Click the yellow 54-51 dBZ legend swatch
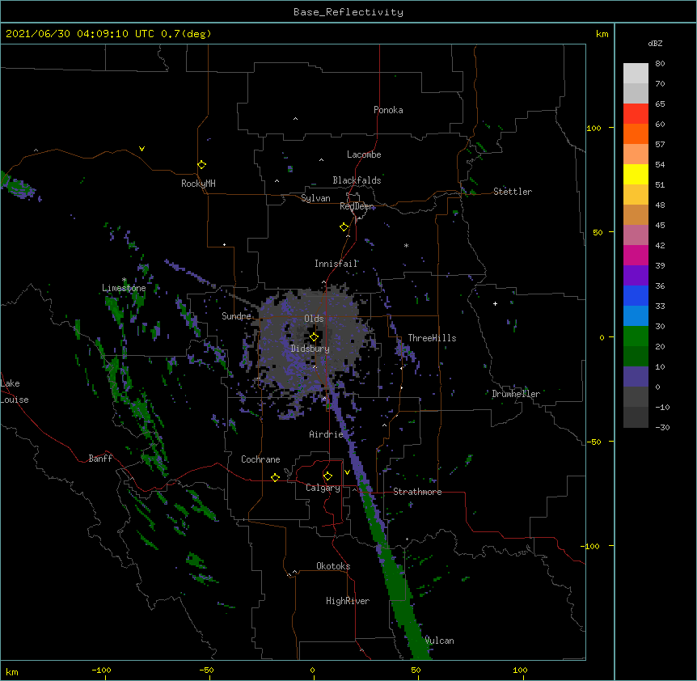The image size is (697, 681). point(636,174)
